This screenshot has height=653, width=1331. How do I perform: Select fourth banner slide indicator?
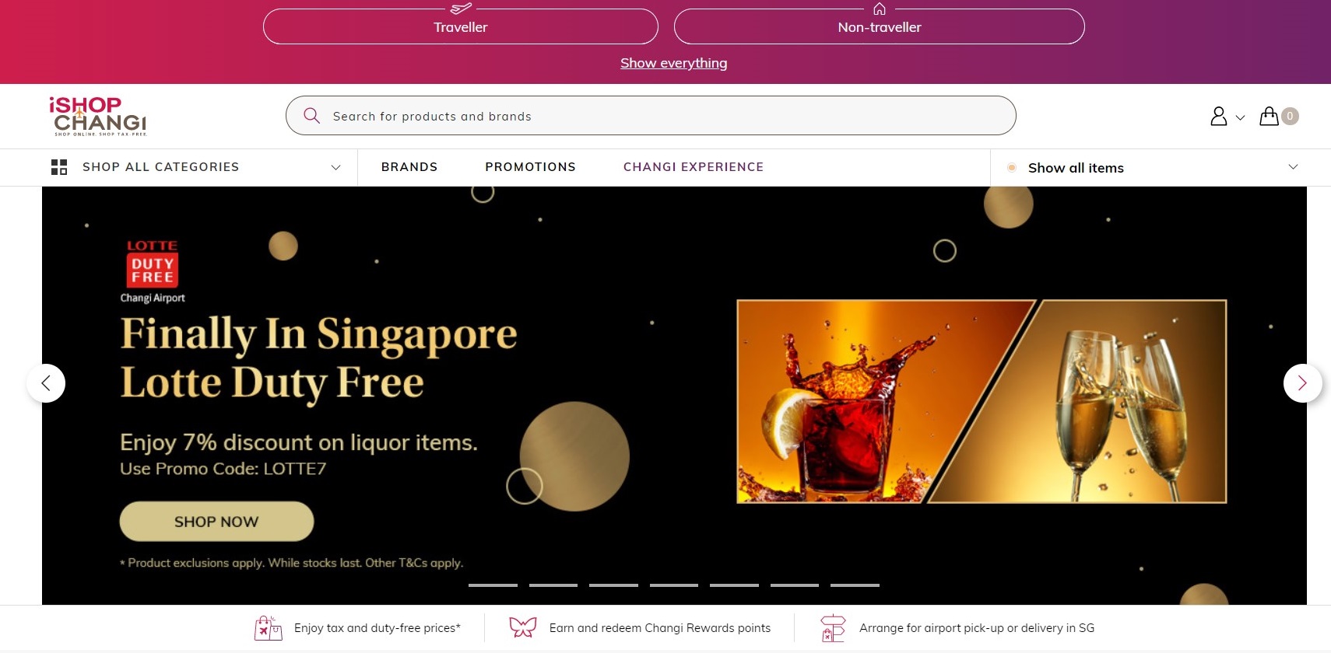coord(674,585)
